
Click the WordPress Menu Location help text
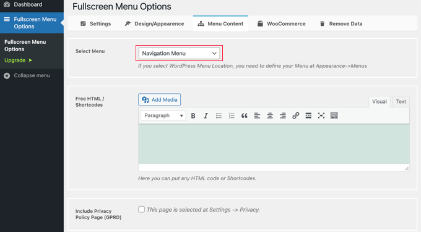pos(253,66)
